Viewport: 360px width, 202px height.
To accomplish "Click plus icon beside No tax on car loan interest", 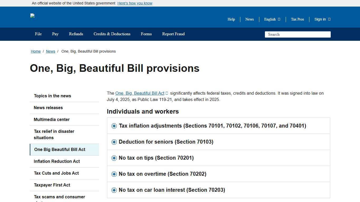I will click(x=114, y=190).
